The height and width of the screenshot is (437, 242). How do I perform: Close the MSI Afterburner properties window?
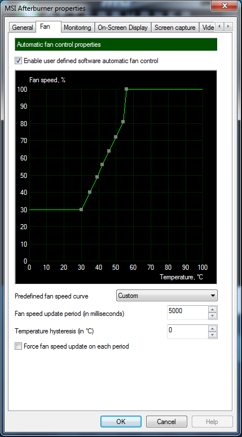click(x=224, y=6)
